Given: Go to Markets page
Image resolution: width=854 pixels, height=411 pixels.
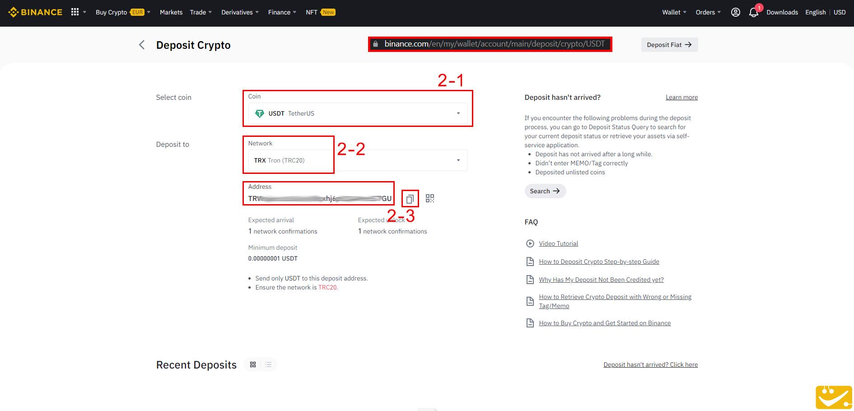Looking at the screenshot, I should point(171,12).
